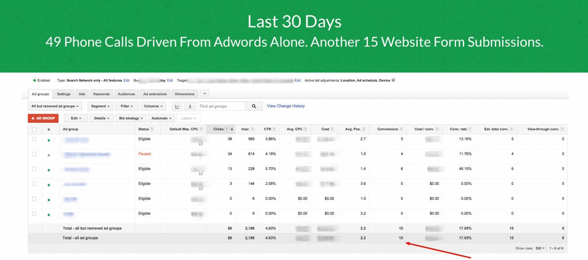588x260 pixels.
Task: Open the Dimensions tab
Action: (x=185, y=94)
